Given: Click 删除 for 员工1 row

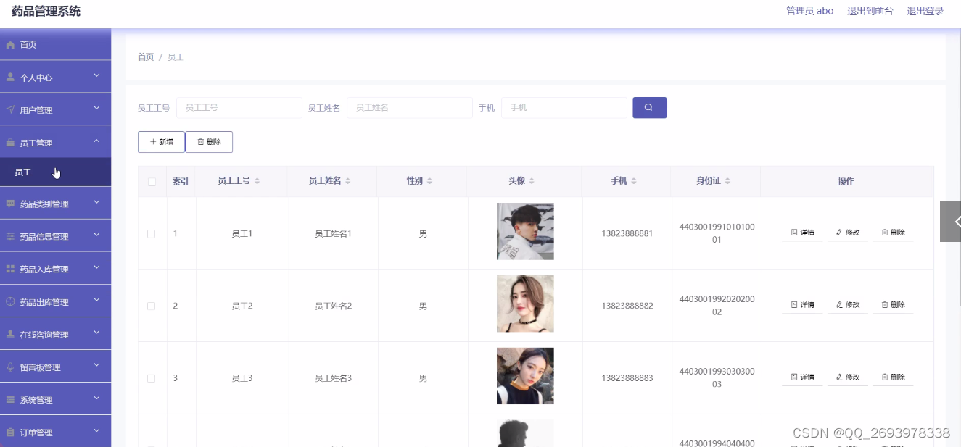Looking at the screenshot, I should pyautogui.click(x=893, y=233).
